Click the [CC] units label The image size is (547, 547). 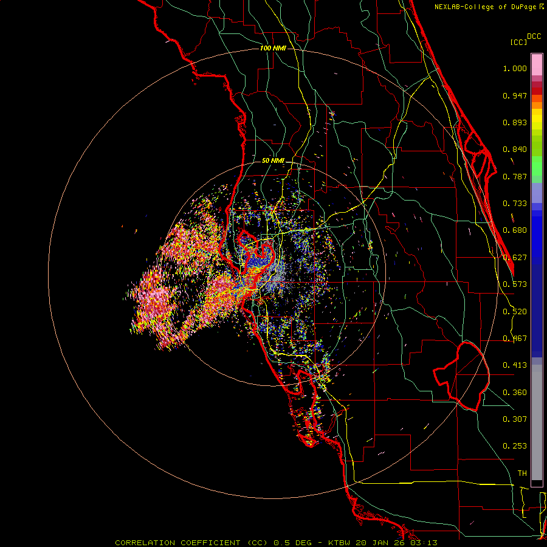point(518,42)
